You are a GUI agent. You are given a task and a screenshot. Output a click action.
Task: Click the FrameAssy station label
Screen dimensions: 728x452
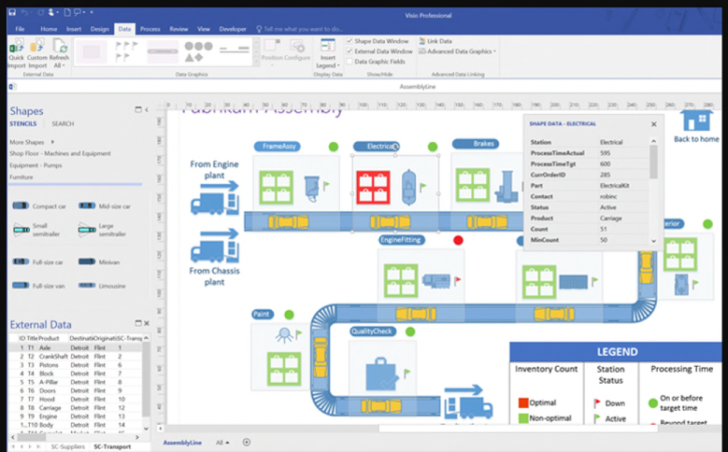tap(278, 147)
